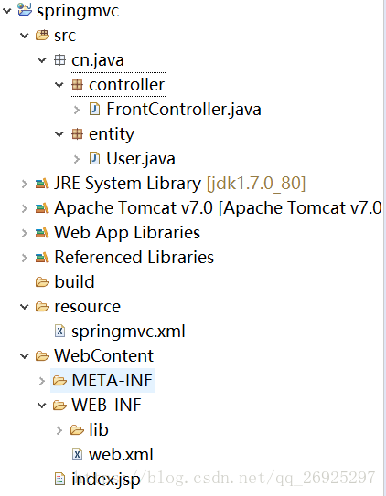Image resolution: width=386 pixels, height=496 pixels.
Task: Click the JRE System Library icon
Action: coord(42,184)
